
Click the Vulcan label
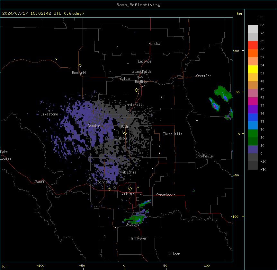click(x=174, y=254)
